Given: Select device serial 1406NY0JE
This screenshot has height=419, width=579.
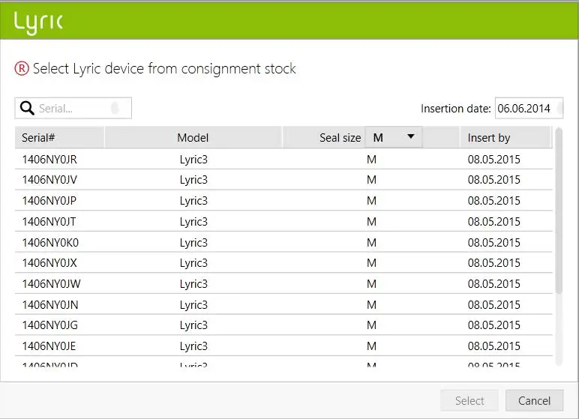Looking at the screenshot, I should 49,346.
